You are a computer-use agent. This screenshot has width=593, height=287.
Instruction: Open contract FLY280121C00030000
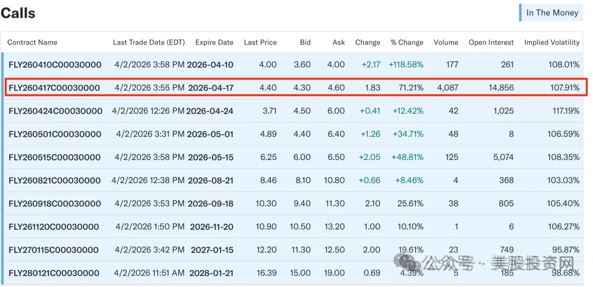pyautogui.click(x=54, y=273)
